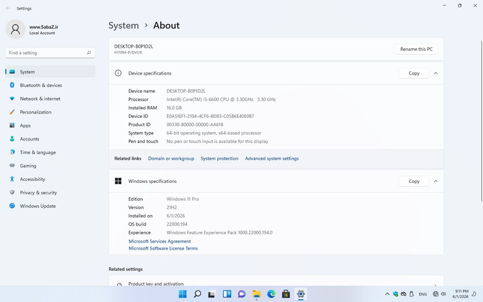Screen dimensions: 483x302
Task: Choose the Personalization paintbrush icon
Action: 12,112
